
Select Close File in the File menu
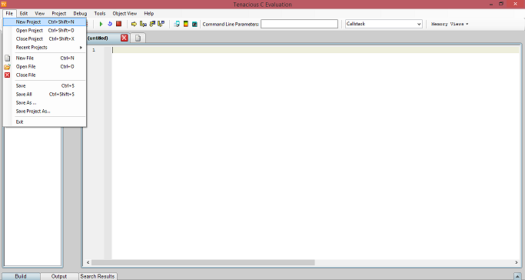(x=45, y=75)
